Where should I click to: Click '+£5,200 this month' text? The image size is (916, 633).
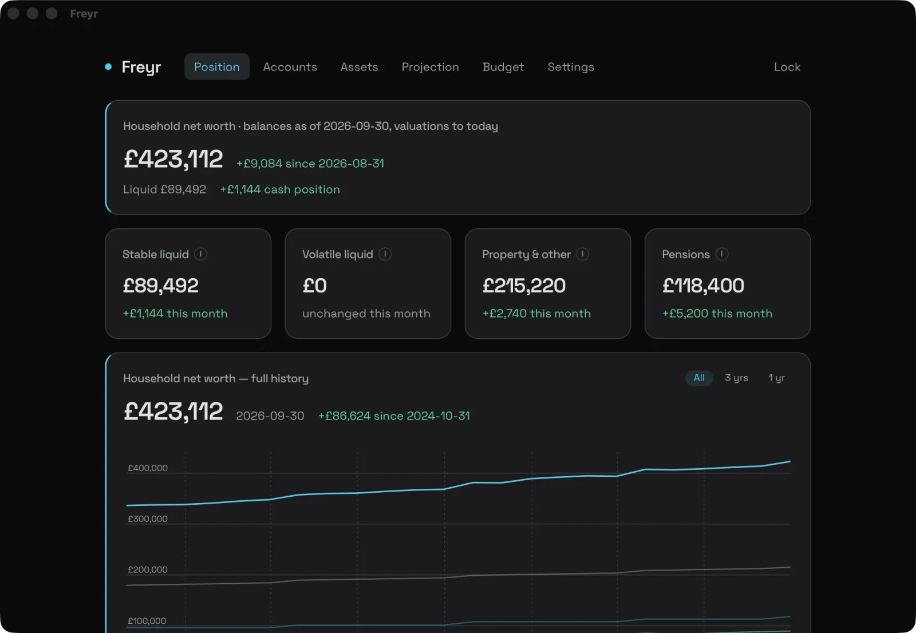717,314
